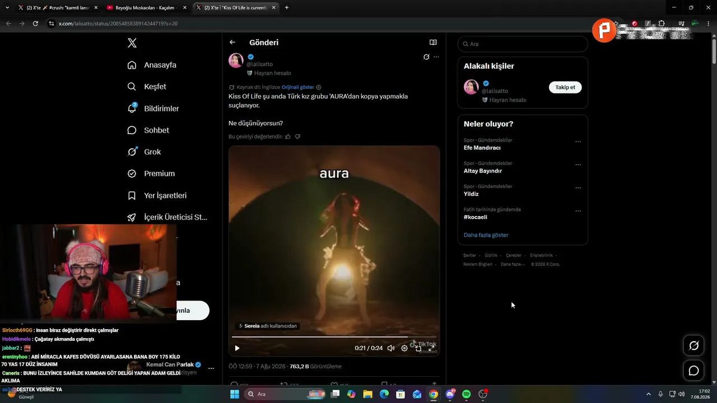Switch to the Beyoğlu Mızıkacıları YouTube tab
The image size is (717, 403).
(x=147, y=8)
